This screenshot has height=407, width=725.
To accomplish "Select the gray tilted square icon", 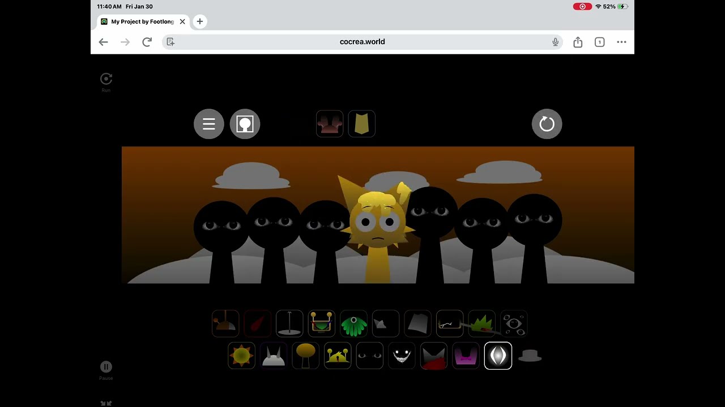I will click(418, 324).
